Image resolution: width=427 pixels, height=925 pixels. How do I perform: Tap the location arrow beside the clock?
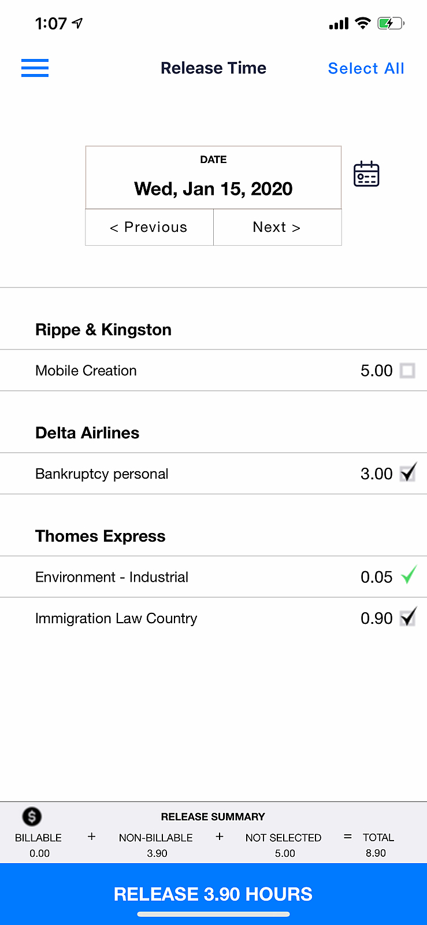point(77,23)
